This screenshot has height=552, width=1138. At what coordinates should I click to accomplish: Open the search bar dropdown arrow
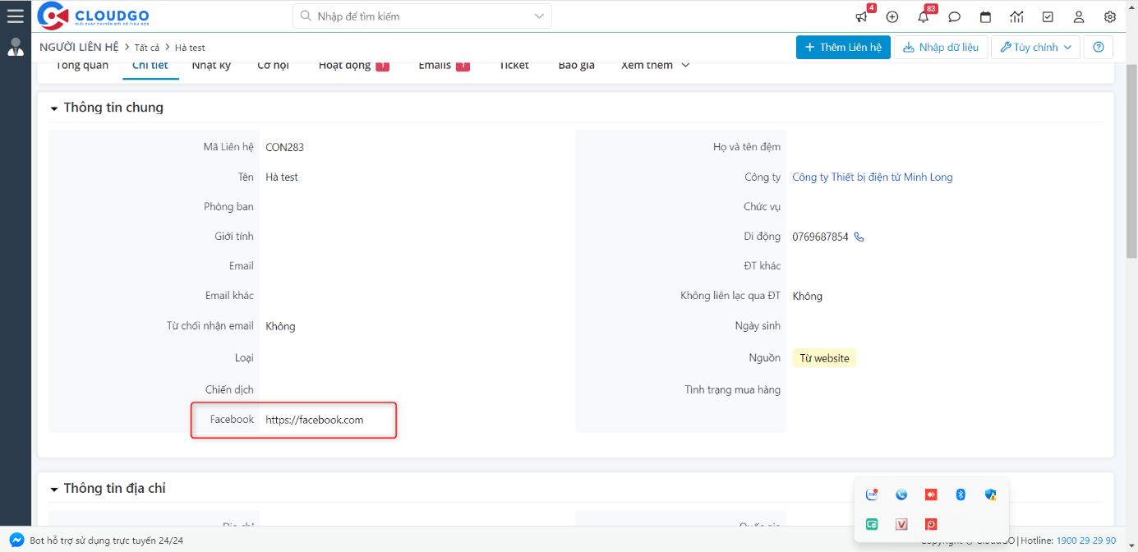(538, 16)
